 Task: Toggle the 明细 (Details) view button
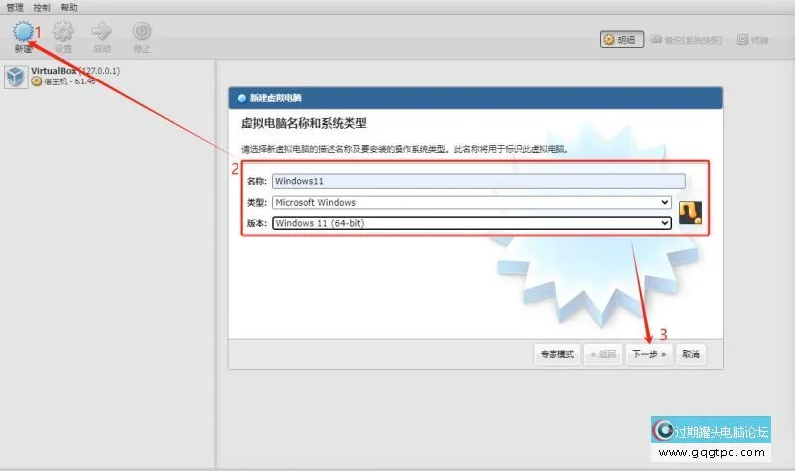tap(622, 40)
